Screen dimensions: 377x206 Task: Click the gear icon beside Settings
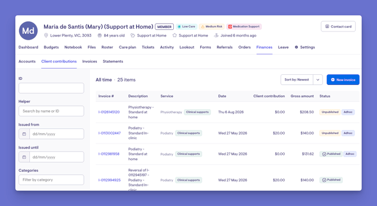click(x=297, y=47)
